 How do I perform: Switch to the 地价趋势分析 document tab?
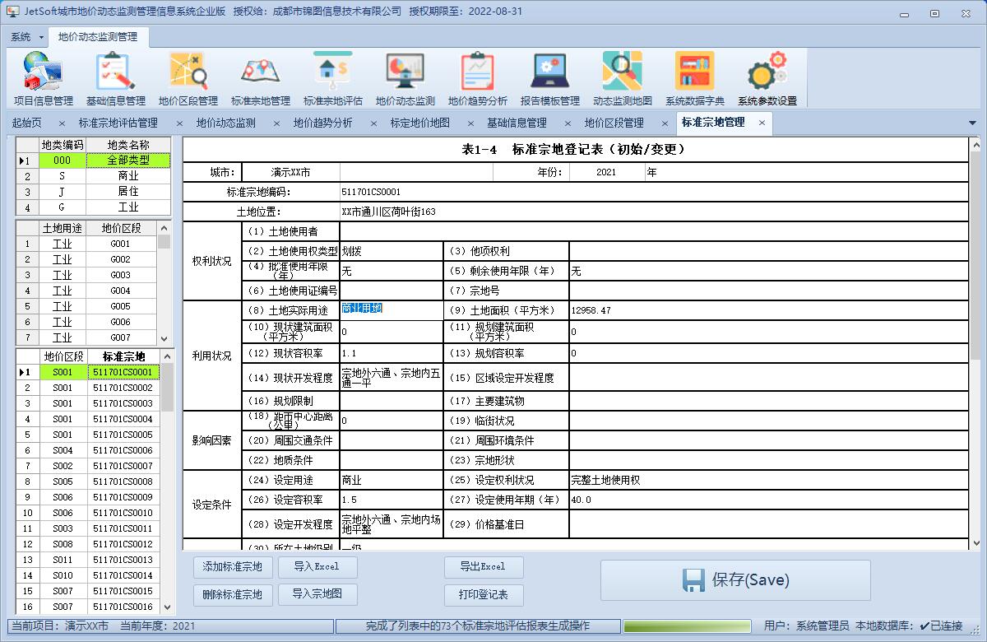tap(323, 123)
